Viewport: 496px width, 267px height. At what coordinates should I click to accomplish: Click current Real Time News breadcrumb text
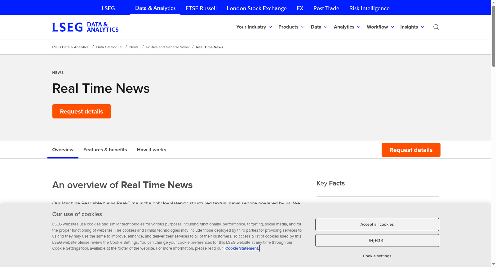(x=210, y=47)
